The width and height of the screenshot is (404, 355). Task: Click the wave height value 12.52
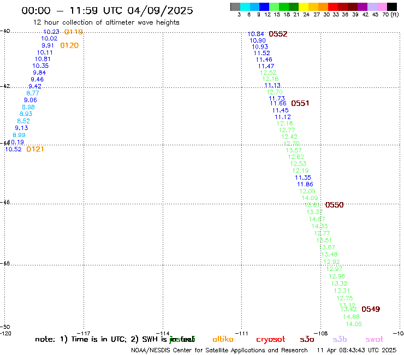pos(268,73)
